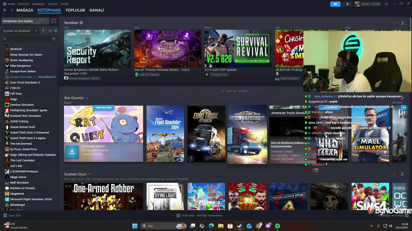Expand the Sıradaki Oyun shelf dropdown
The height and width of the screenshot is (231, 412).
point(89,174)
